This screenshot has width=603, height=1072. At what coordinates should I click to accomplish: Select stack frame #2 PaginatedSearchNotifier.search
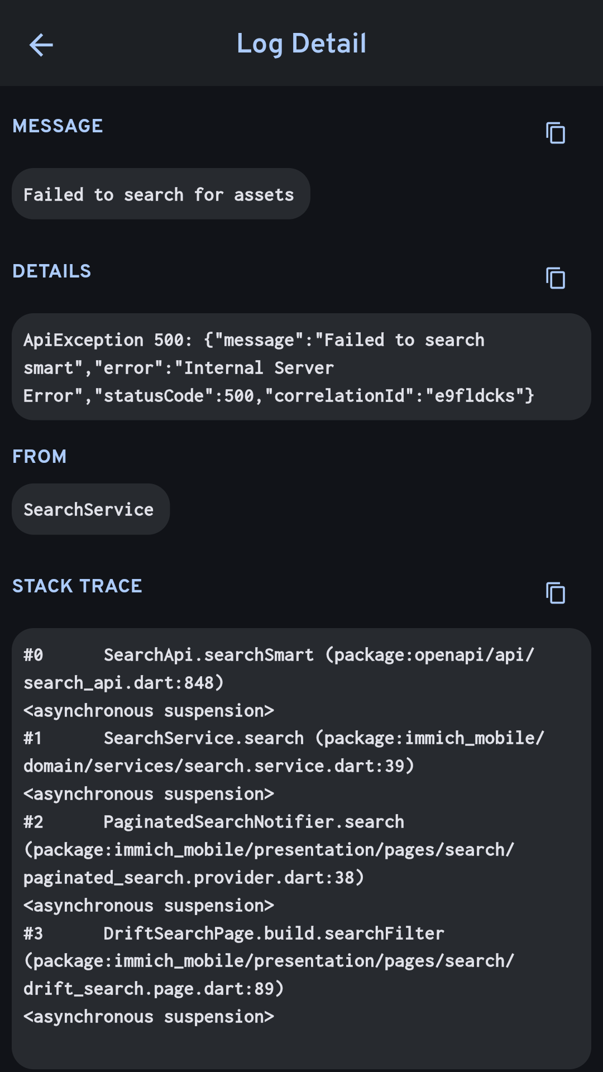point(253,822)
